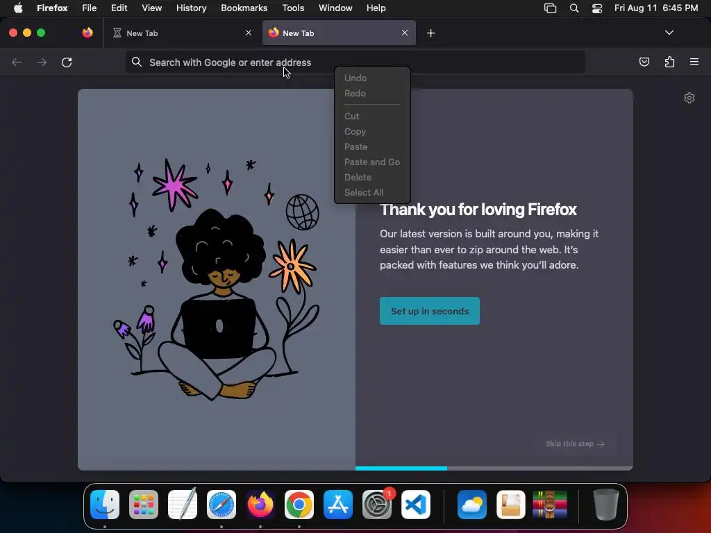Image resolution: width=711 pixels, height=533 pixels.
Task: Open the Firefox hamburger application menu
Action: (694, 62)
